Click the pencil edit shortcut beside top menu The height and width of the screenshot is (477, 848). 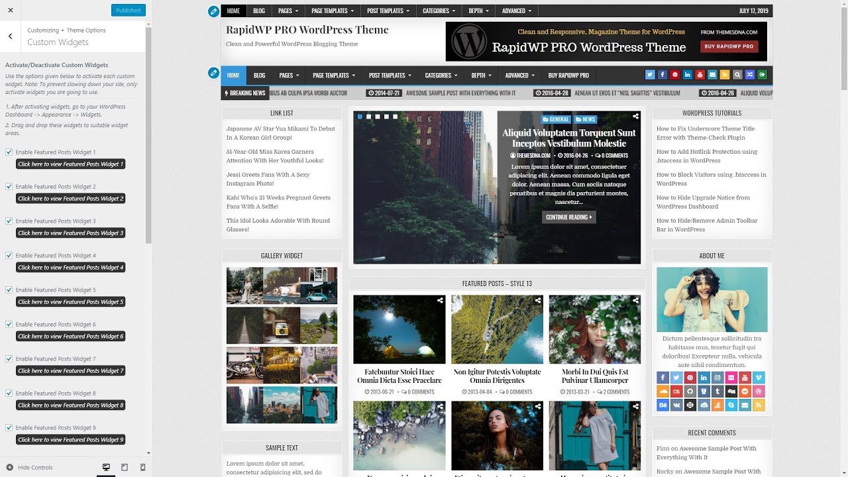[213, 11]
